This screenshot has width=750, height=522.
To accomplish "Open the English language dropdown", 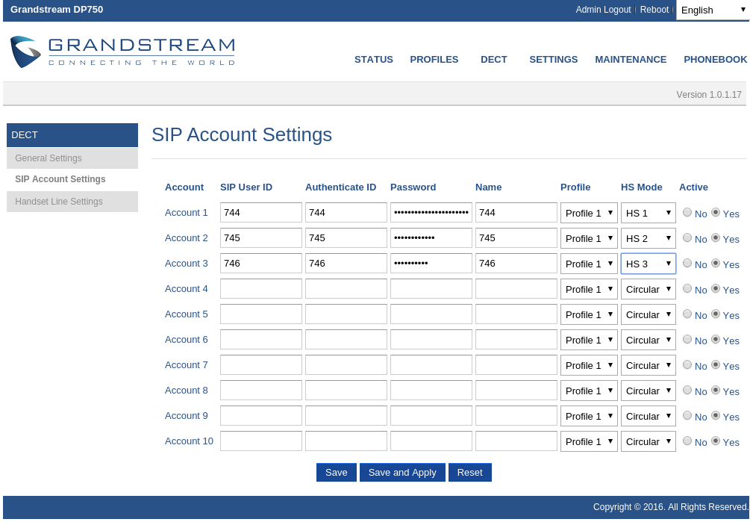I will click(713, 10).
